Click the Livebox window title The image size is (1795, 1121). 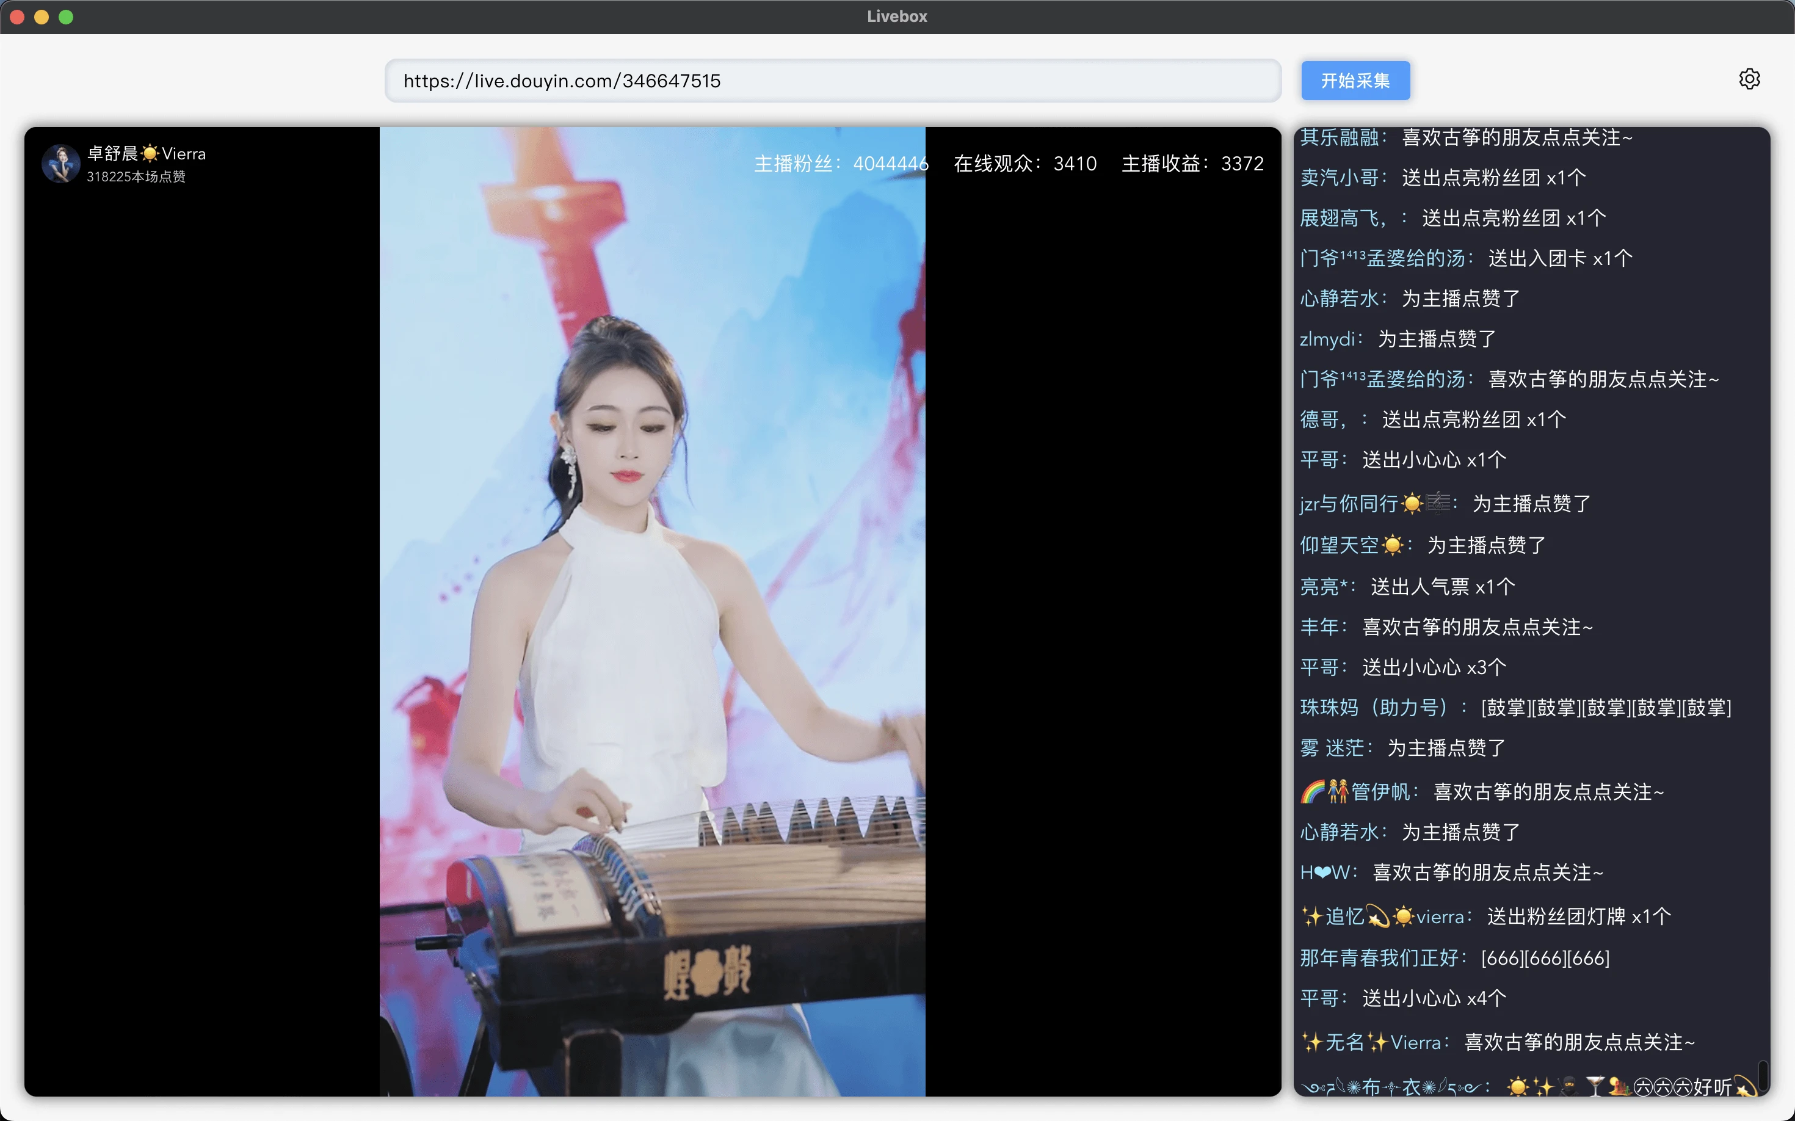pos(897,16)
